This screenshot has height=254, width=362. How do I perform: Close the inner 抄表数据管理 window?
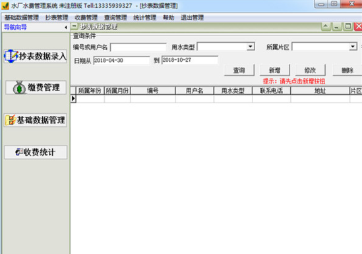click(x=358, y=26)
